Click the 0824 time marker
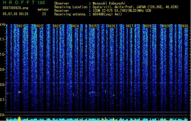The height and width of the screenshot is (121, 191). point(75,26)
